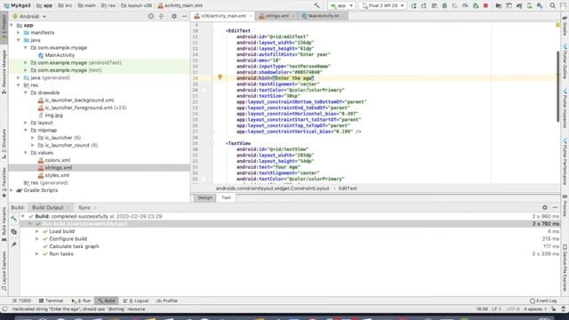Click UTF-8 encoding in status bar
Viewport: 569px width, 320px height.
tap(512, 309)
